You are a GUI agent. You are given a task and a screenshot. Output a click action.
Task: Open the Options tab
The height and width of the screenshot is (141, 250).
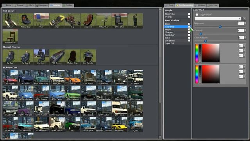212,5
